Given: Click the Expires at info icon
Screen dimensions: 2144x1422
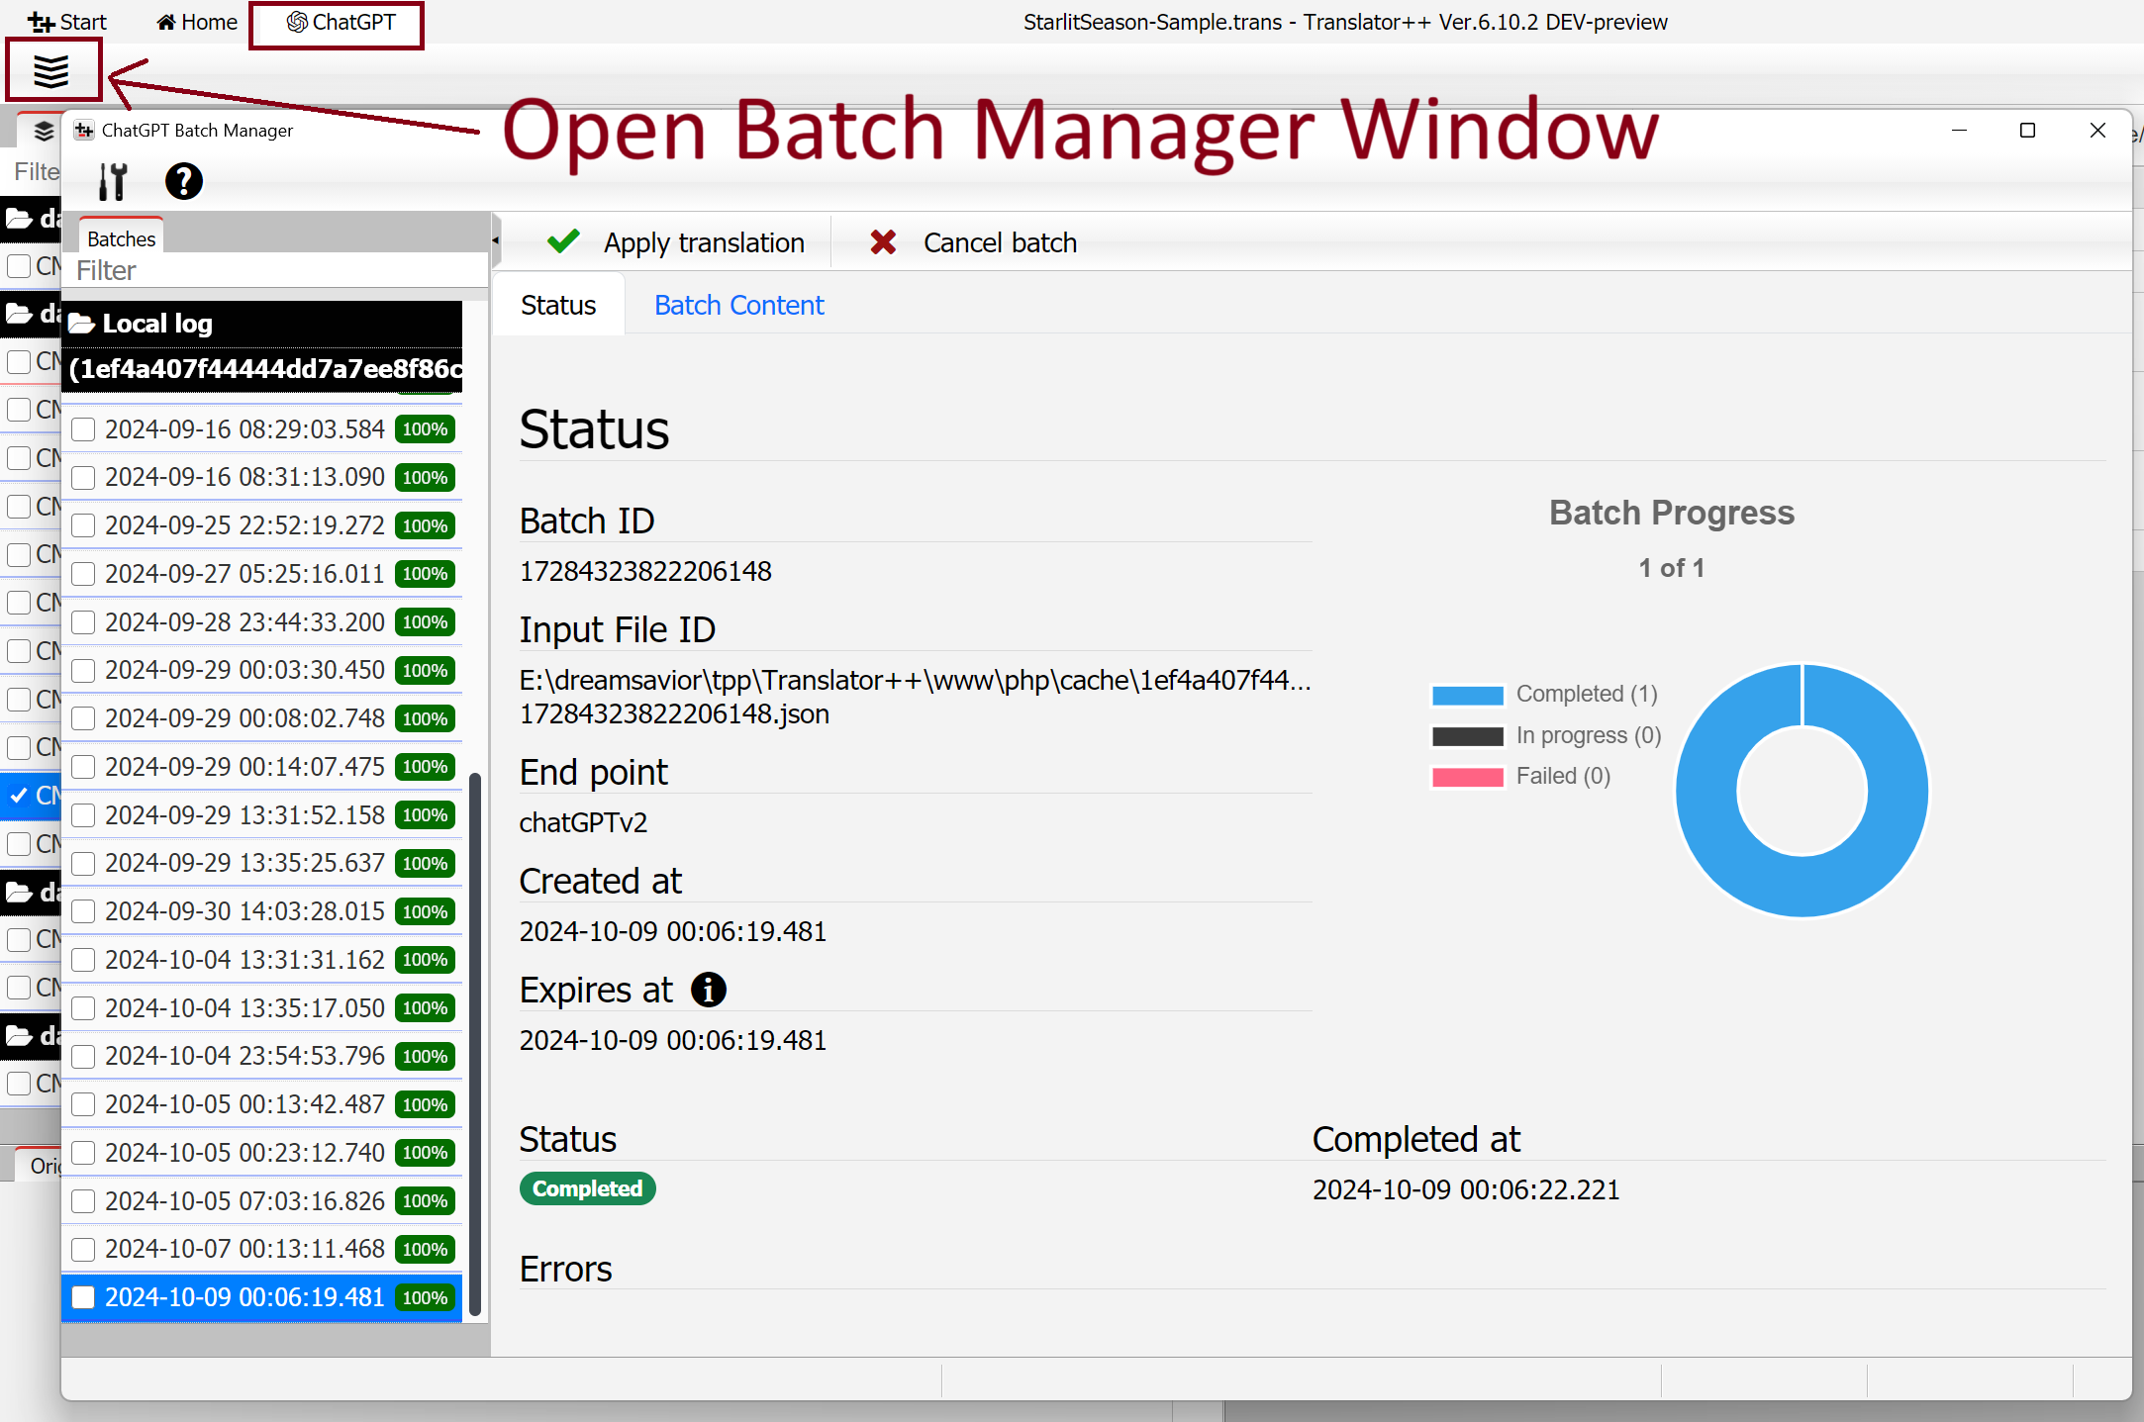Looking at the screenshot, I should coord(709,989).
